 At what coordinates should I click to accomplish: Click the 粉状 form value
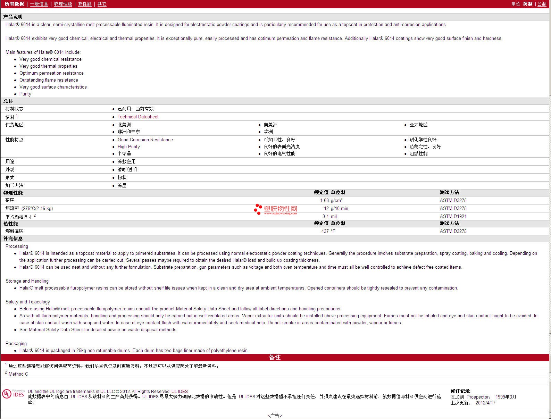122,177
